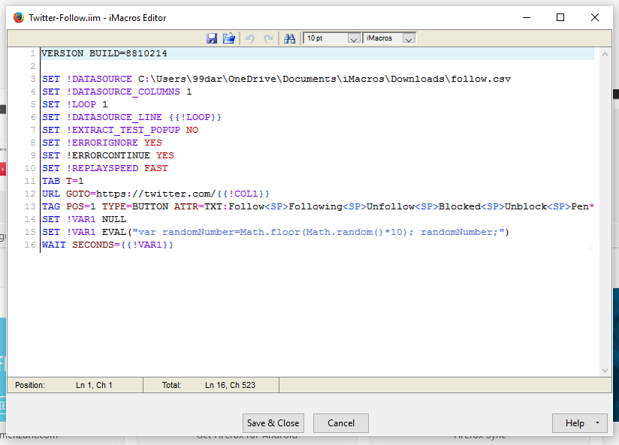Click the scrollbar down arrow
The image size is (619, 445).
(x=605, y=371)
